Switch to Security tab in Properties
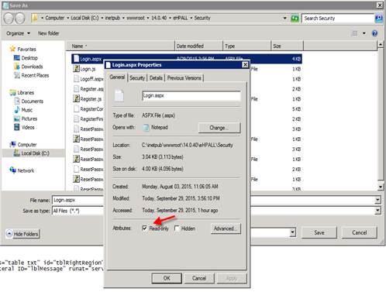The height and width of the screenshot is (292, 386). (137, 78)
